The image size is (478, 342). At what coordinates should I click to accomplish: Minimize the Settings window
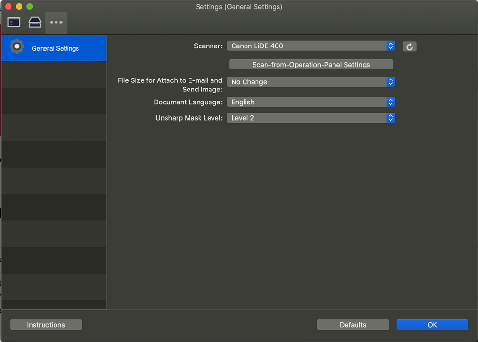[x=19, y=6]
